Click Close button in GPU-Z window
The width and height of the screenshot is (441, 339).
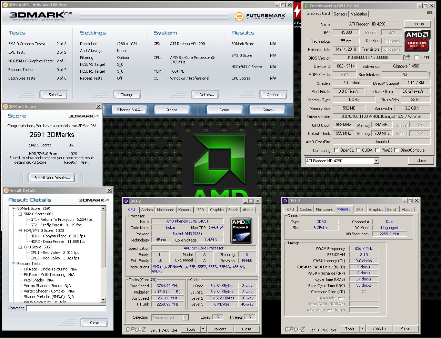click(x=421, y=161)
